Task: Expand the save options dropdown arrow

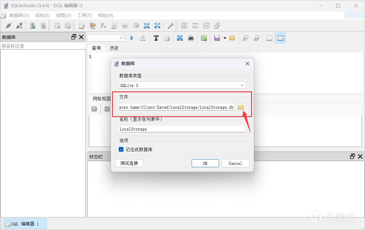Action: pos(225,38)
